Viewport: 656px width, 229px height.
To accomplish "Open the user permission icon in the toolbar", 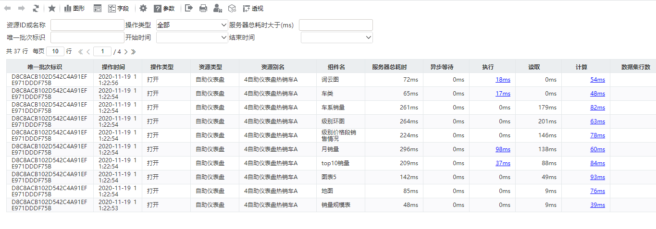I will coord(218,8).
